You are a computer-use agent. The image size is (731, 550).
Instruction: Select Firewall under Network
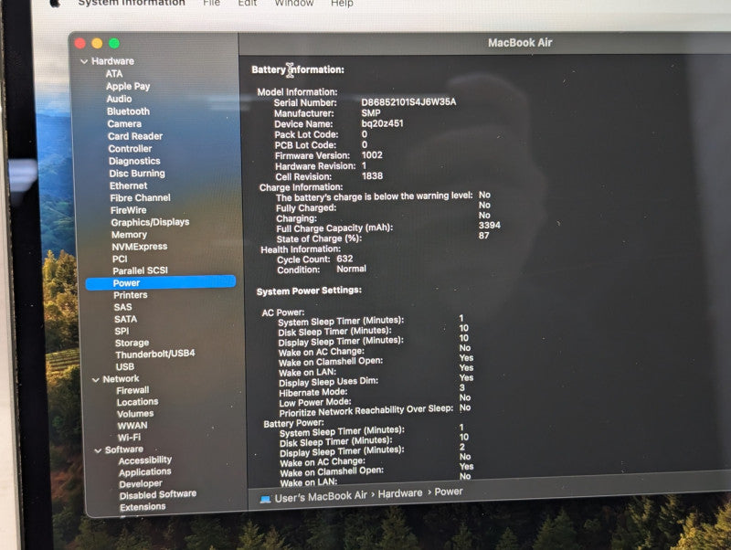click(132, 390)
